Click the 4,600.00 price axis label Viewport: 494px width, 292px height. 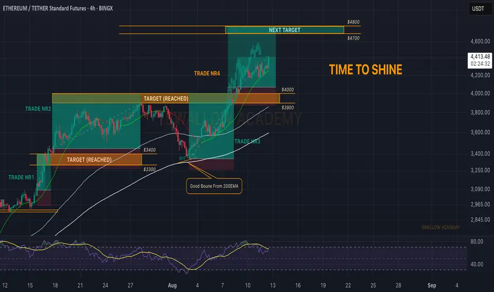480,41
